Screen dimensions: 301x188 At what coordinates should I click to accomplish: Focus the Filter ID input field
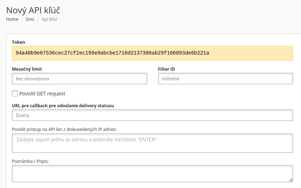[225, 79]
